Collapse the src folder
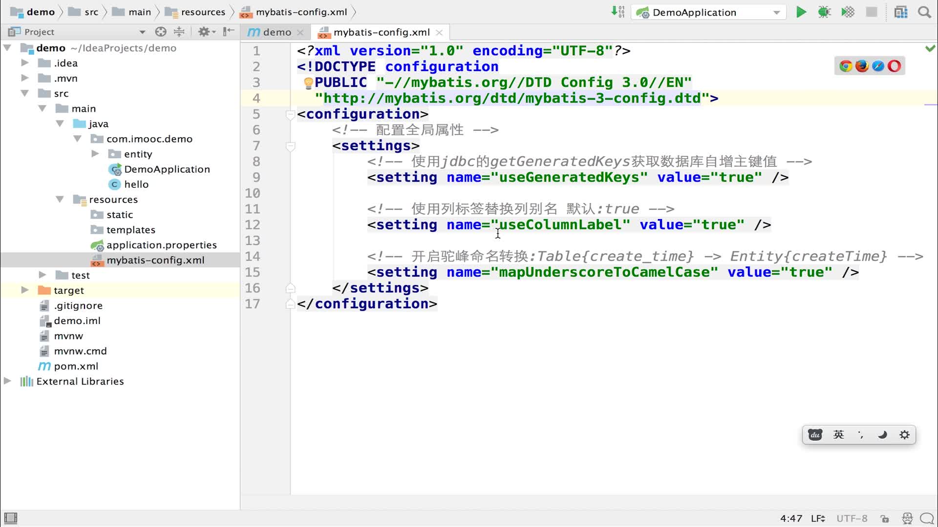Image resolution: width=938 pixels, height=527 pixels. pos(24,93)
